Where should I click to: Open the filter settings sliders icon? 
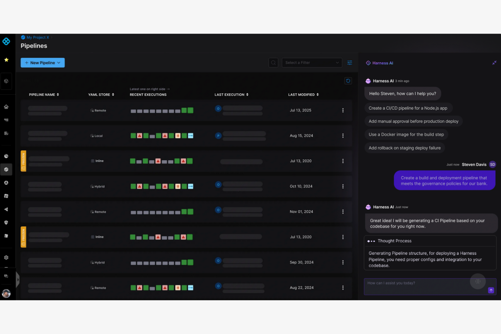pyautogui.click(x=350, y=63)
